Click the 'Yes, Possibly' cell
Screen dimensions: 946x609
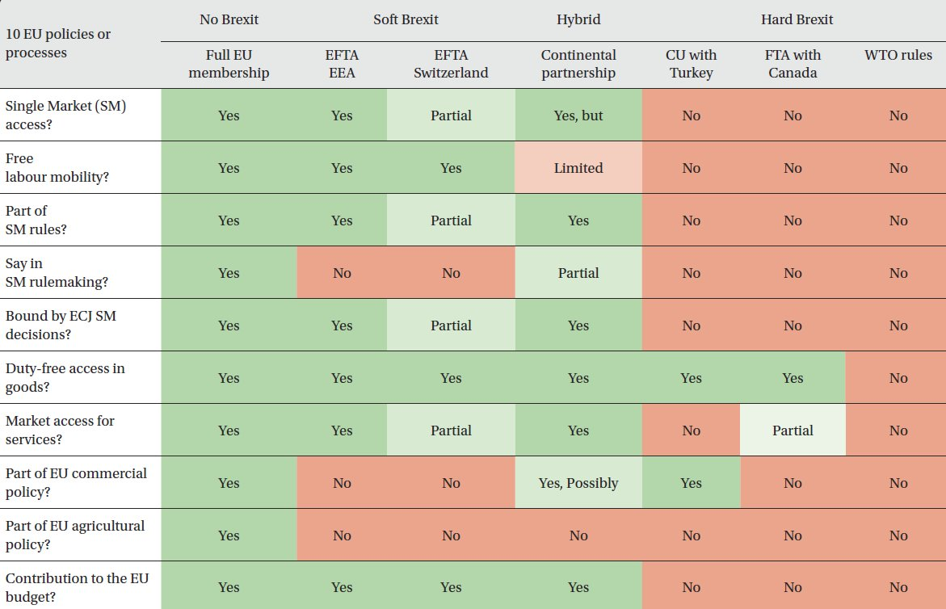point(578,482)
